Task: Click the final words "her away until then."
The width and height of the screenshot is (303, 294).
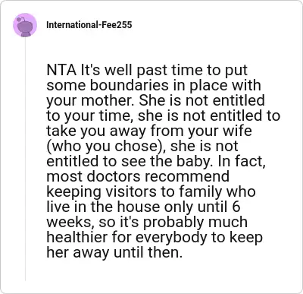Action: click(x=114, y=252)
